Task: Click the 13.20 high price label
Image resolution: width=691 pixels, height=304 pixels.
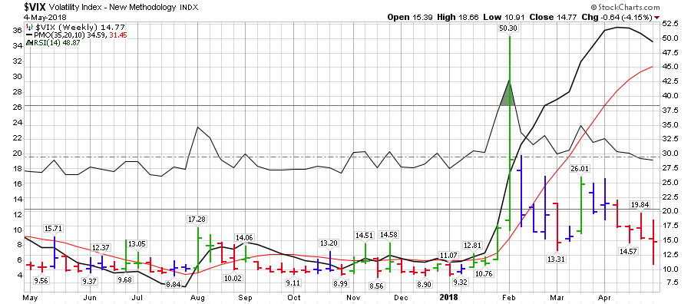Action: click(x=329, y=243)
